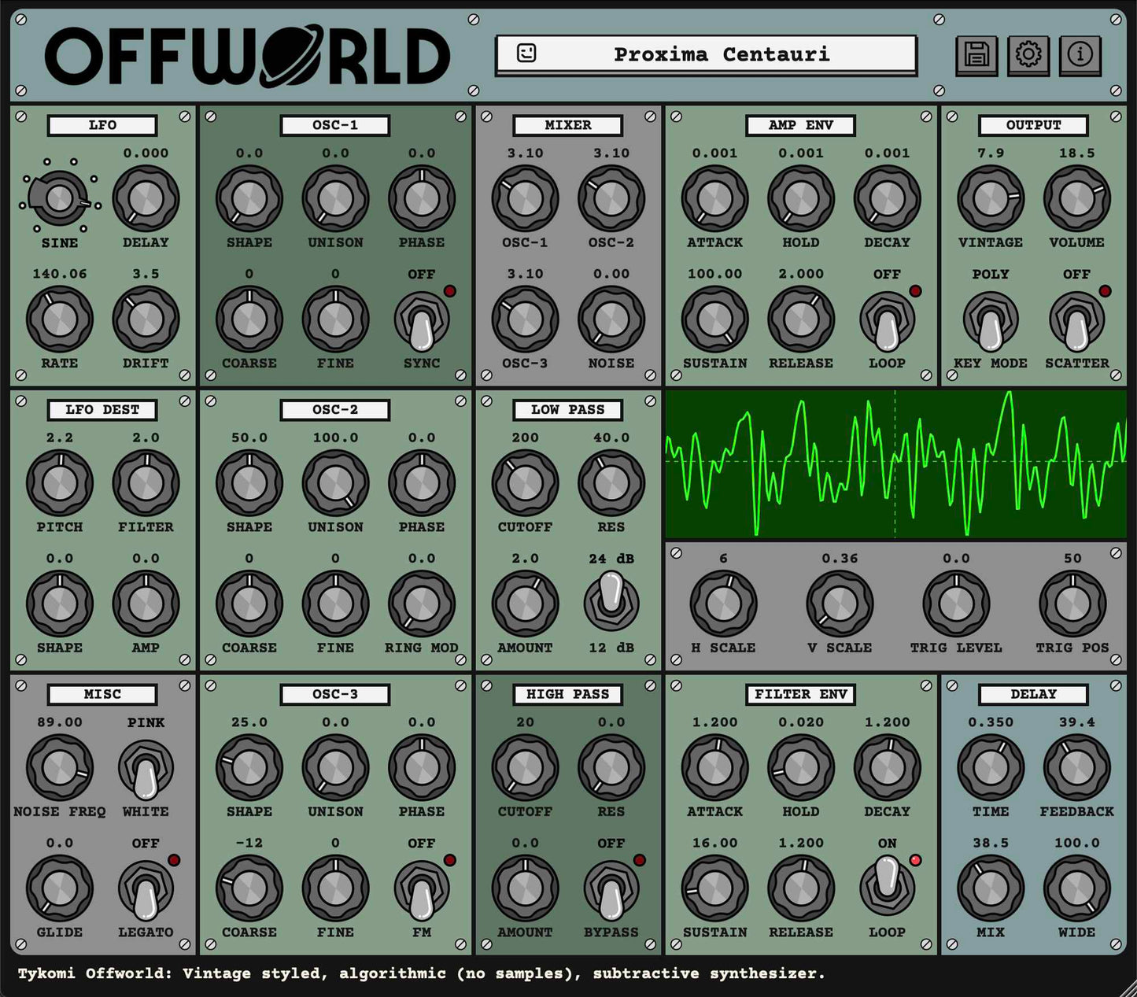1137x997 pixels.
Task: Click the MIXER OSC-3 level knob
Action: pos(525,319)
